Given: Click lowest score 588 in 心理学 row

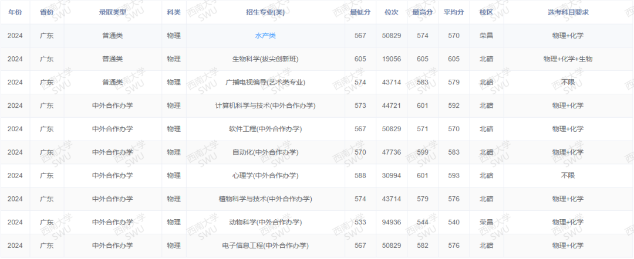Looking at the screenshot, I should pos(360,176).
